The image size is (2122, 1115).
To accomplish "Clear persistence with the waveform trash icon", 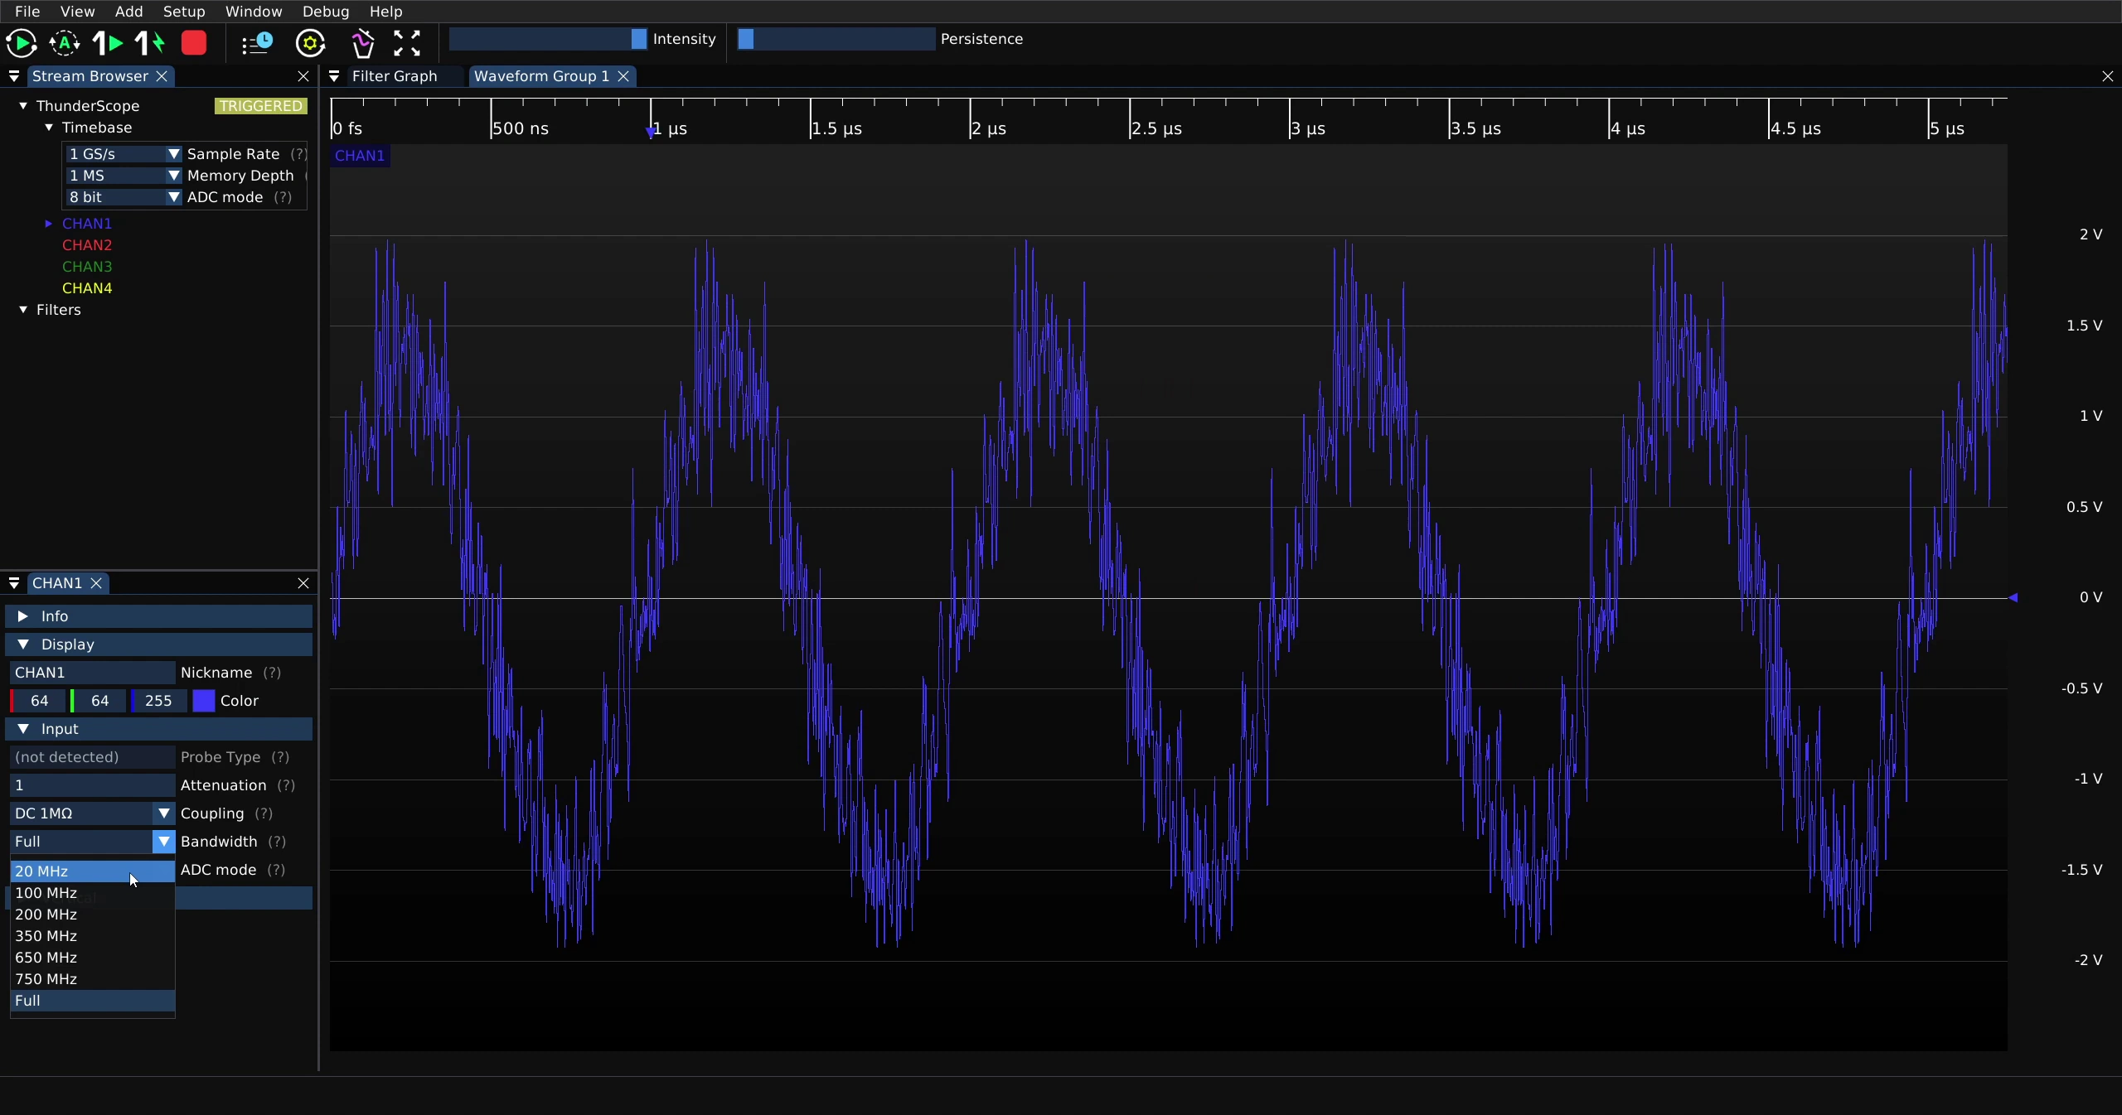I will point(362,43).
